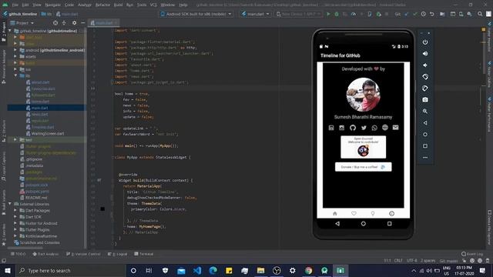Select WaitingScreen.dart in project tree
The width and height of the screenshot is (493, 277).
coord(48,133)
